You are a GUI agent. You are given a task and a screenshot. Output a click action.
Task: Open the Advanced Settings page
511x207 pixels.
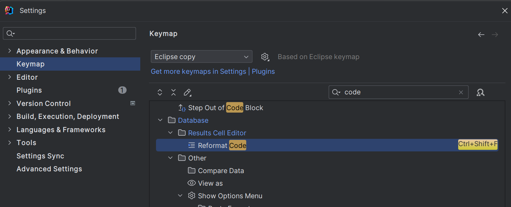[49, 169]
